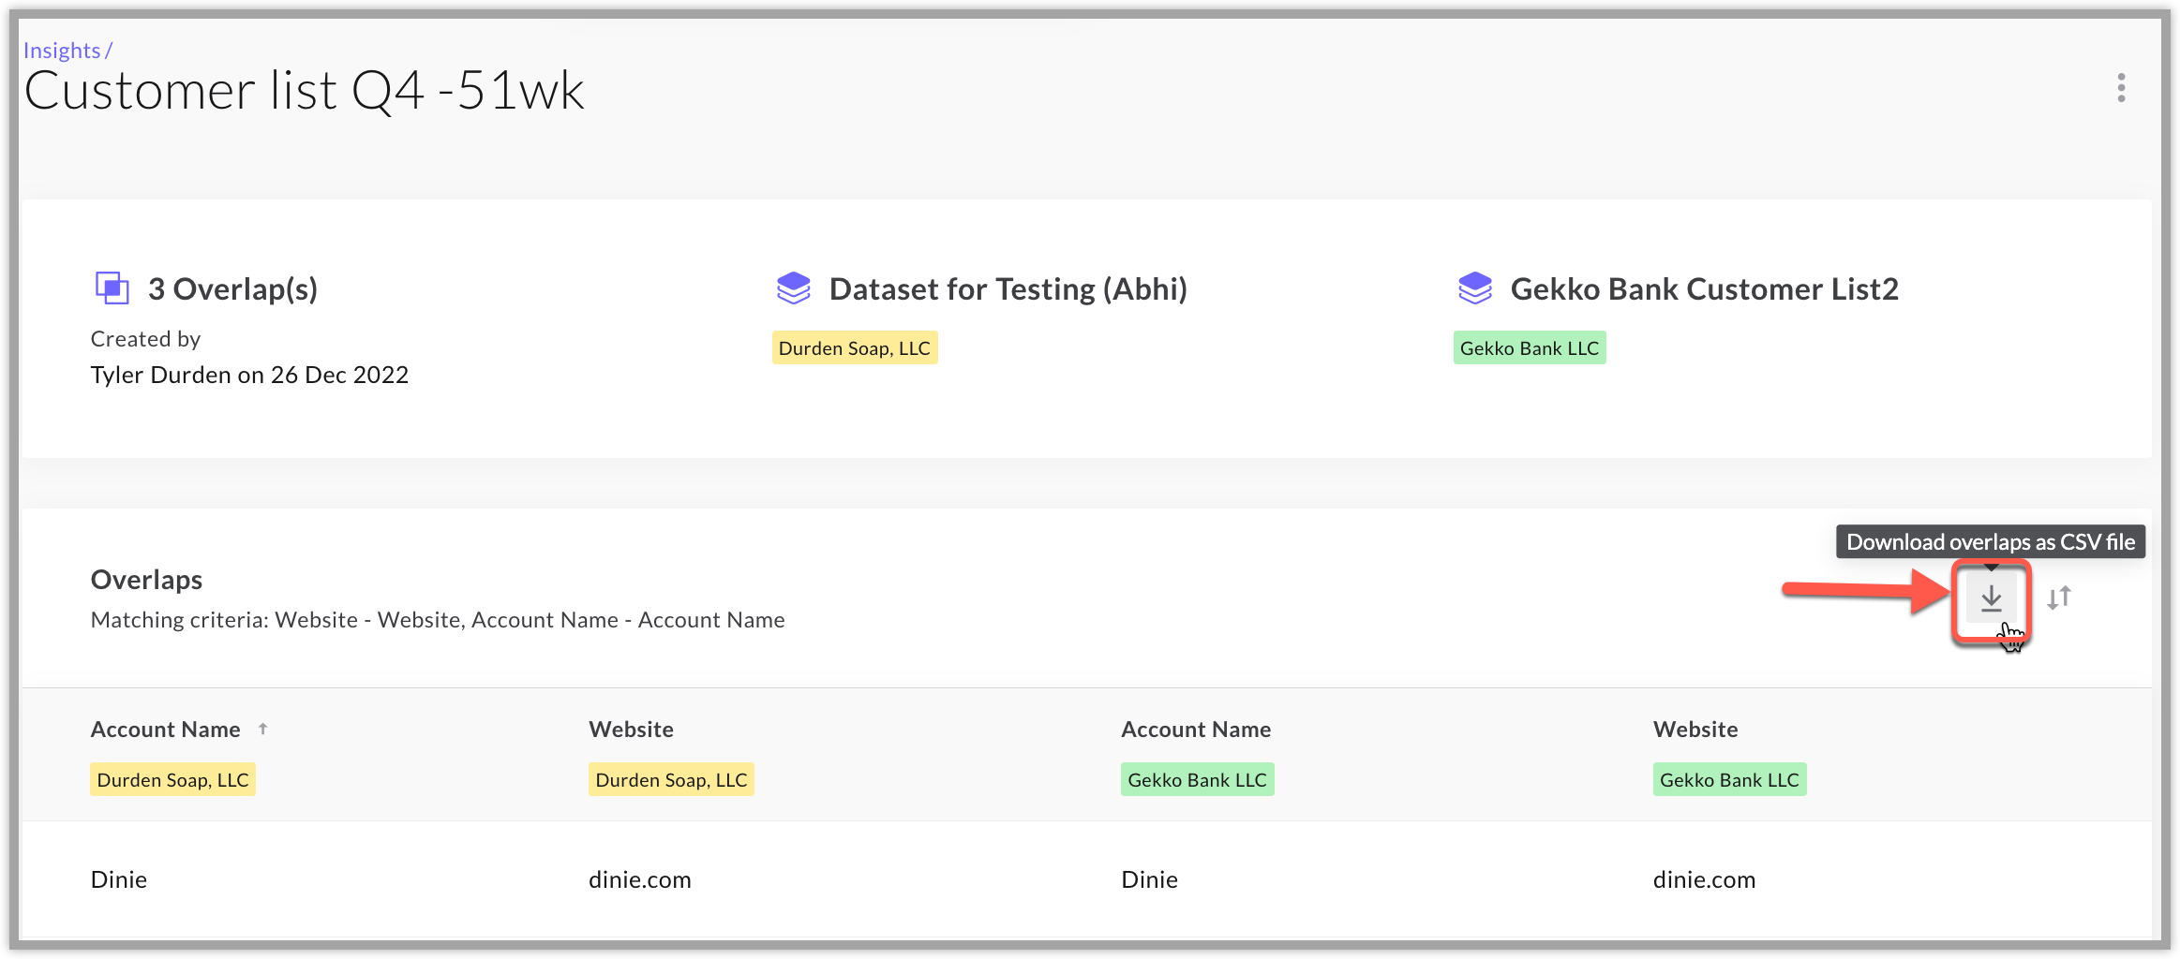Image resolution: width=2180 pixels, height=959 pixels.
Task: Toggle sort direction on the Account Name column
Action: (263, 729)
